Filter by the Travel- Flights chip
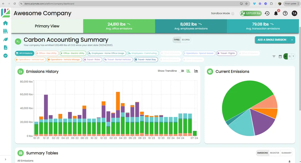 (227, 53)
